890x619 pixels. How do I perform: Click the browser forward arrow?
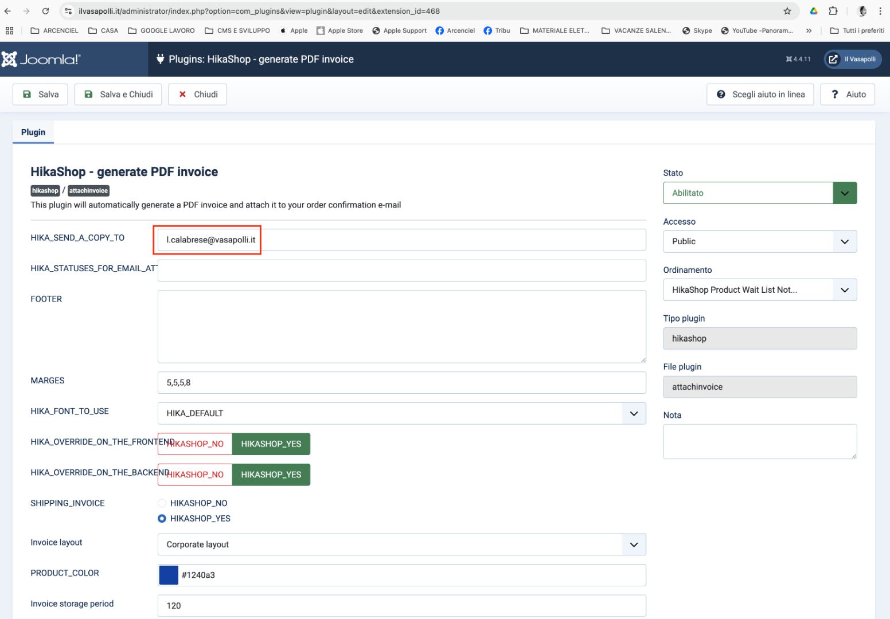pos(26,11)
